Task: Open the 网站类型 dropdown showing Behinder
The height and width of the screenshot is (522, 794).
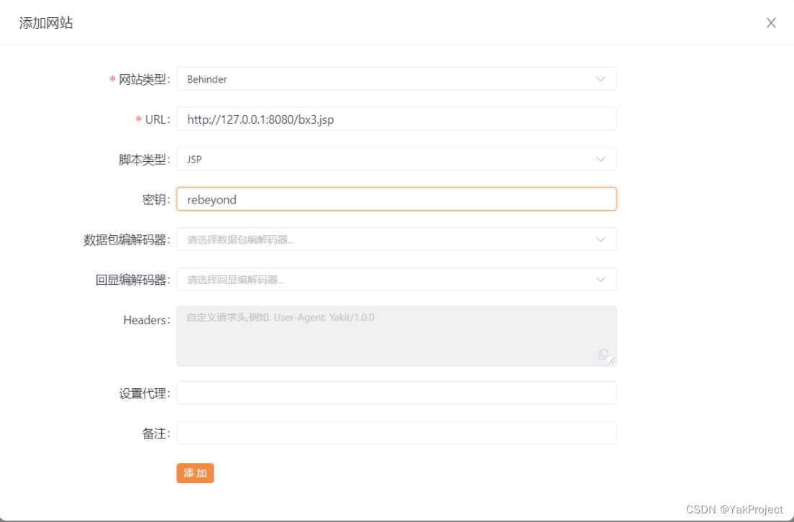Action: pos(396,78)
